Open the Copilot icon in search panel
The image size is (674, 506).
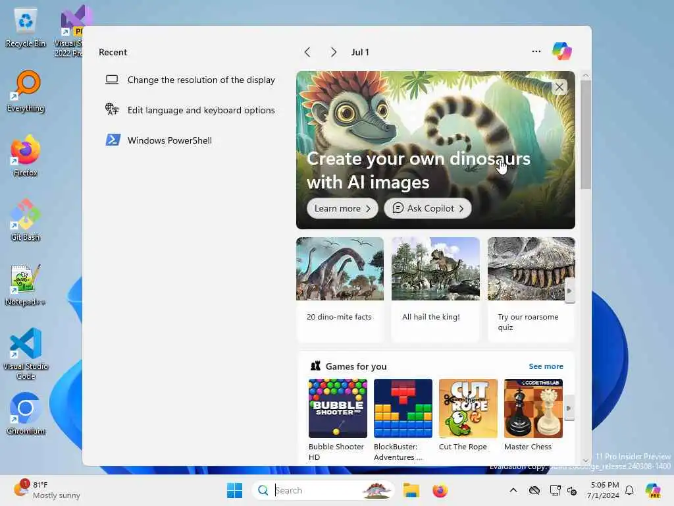pyautogui.click(x=561, y=51)
